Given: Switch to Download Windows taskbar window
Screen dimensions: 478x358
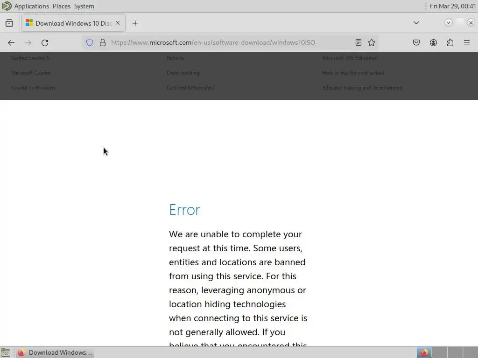Looking at the screenshot, I should (55, 352).
